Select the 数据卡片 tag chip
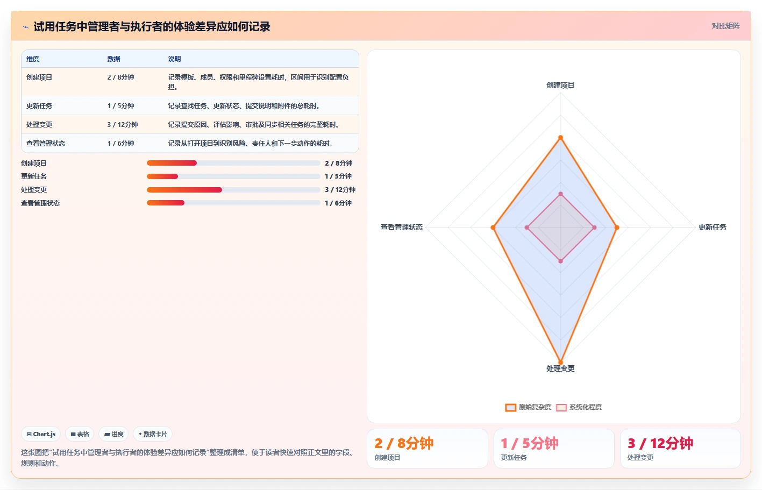Image resolution: width=762 pixels, height=490 pixels. [x=153, y=434]
